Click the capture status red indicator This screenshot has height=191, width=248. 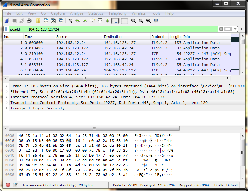pyautogui.click(x=8, y=185)
